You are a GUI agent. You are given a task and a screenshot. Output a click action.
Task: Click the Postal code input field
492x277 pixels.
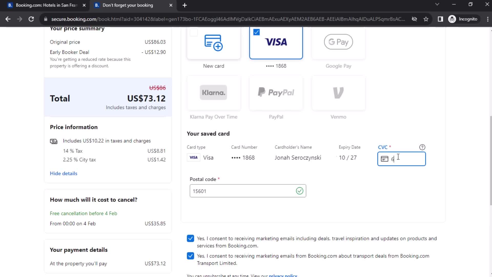point(248,191)
